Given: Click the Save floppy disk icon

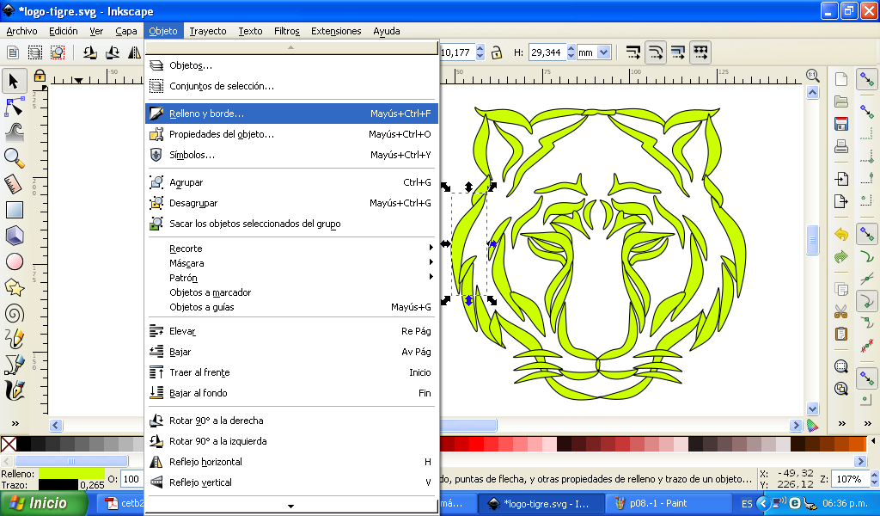Looking at the screenshot, I should 840,124.
